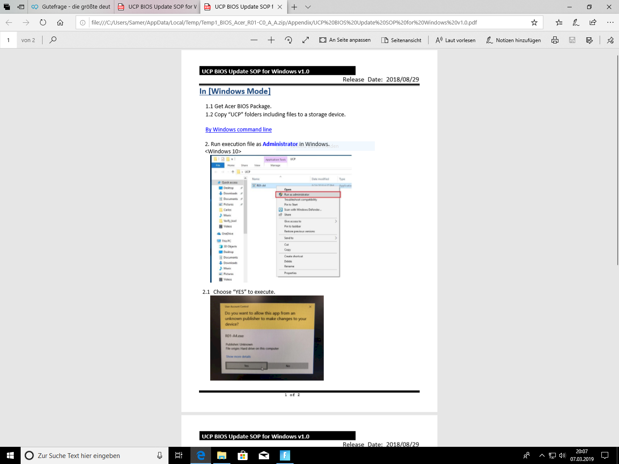Open Seitenansicht options
The image size is (619, 464).
click(401, 40)
